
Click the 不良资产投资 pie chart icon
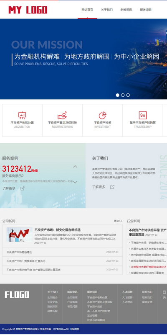[102, 116]
